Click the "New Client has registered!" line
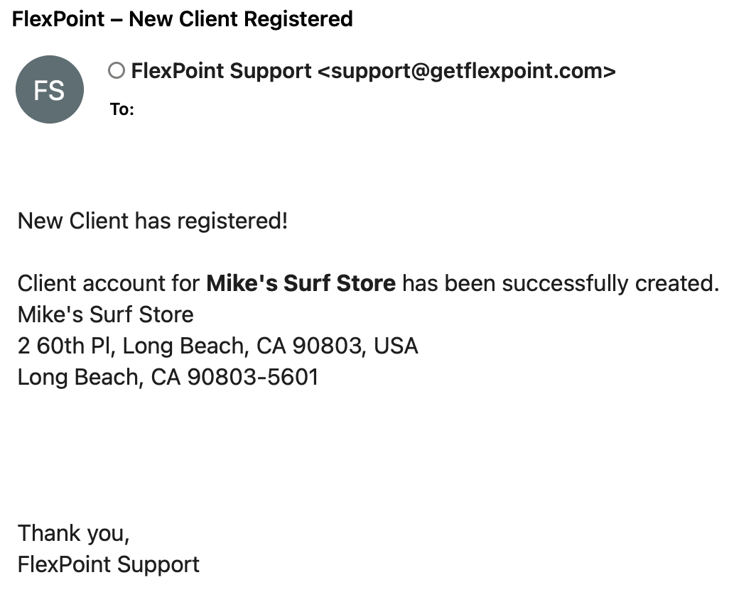This screenshot has height=592, width=729. [153, 221]
